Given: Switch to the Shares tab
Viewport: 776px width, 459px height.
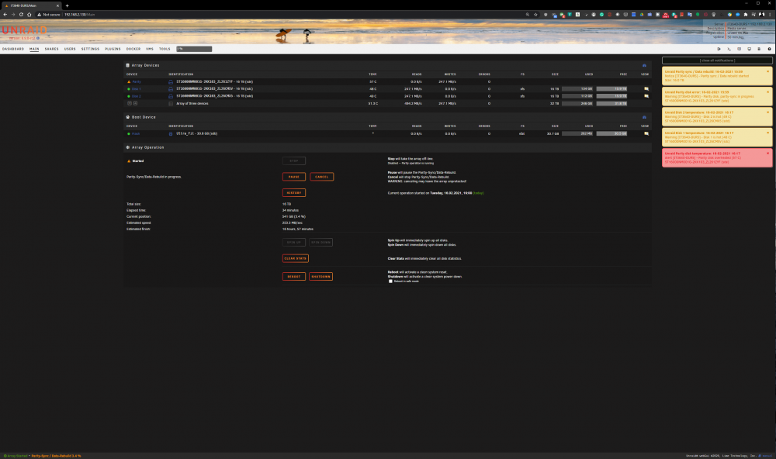Looking at the screenshot, I should (x=51, y=49).
